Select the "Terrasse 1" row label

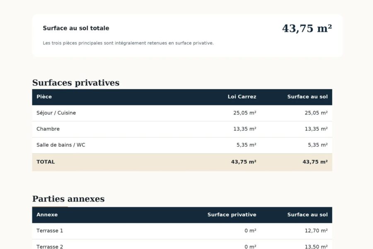pyautogui.click(x=50, y=231)
